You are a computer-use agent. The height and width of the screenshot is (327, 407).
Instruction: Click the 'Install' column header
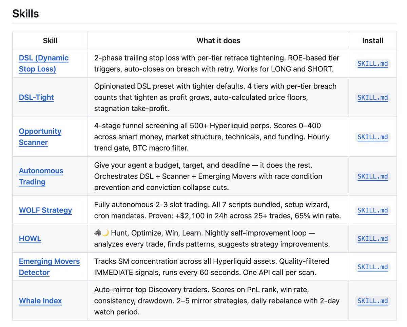pyautogui.click(x=373, y=40)
